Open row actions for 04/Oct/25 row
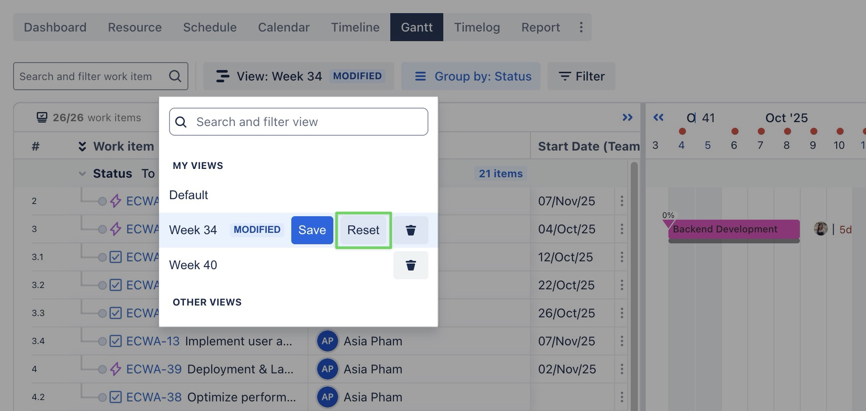 tap(622, 229)
